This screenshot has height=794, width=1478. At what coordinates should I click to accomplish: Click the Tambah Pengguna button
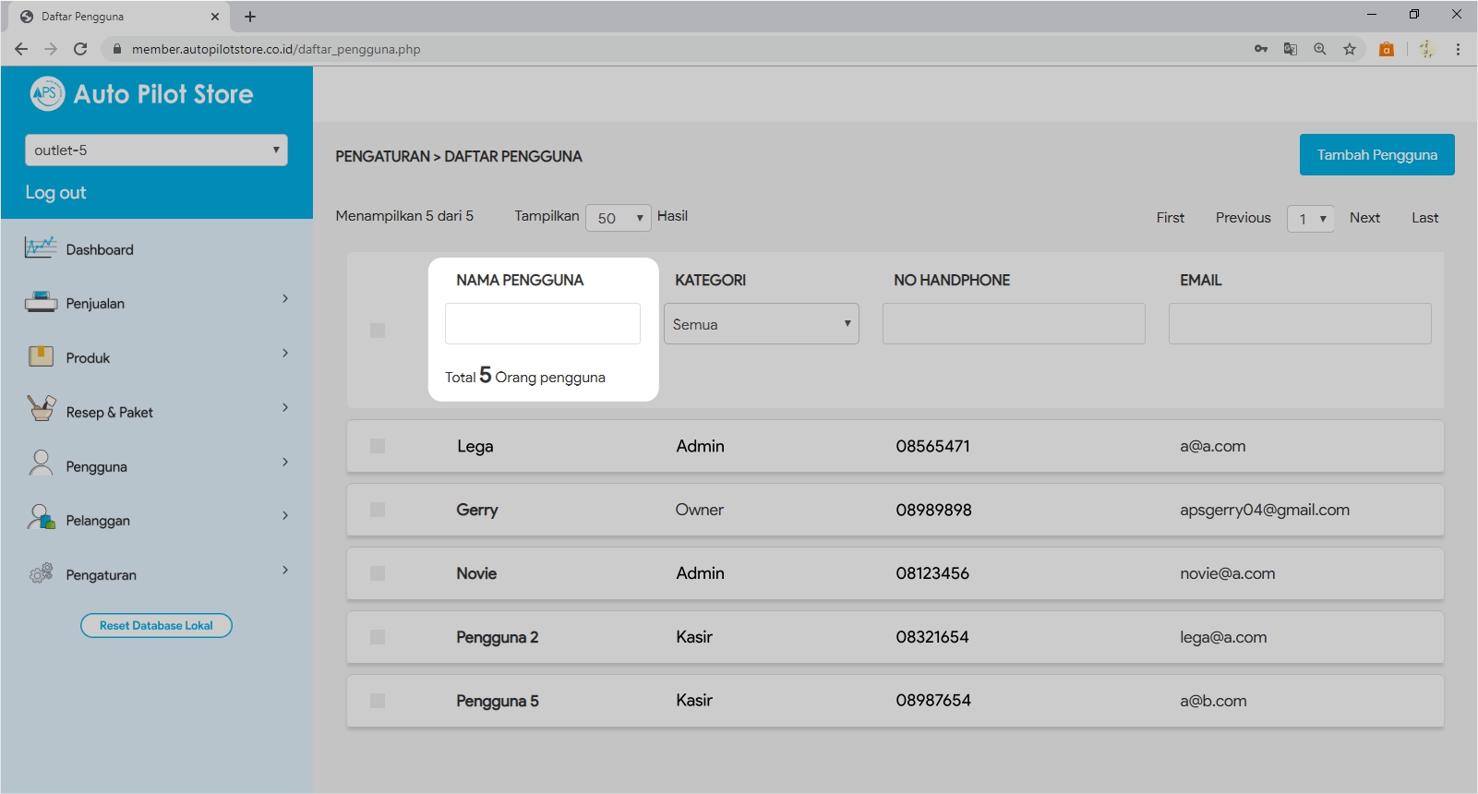pos(1376,155)
